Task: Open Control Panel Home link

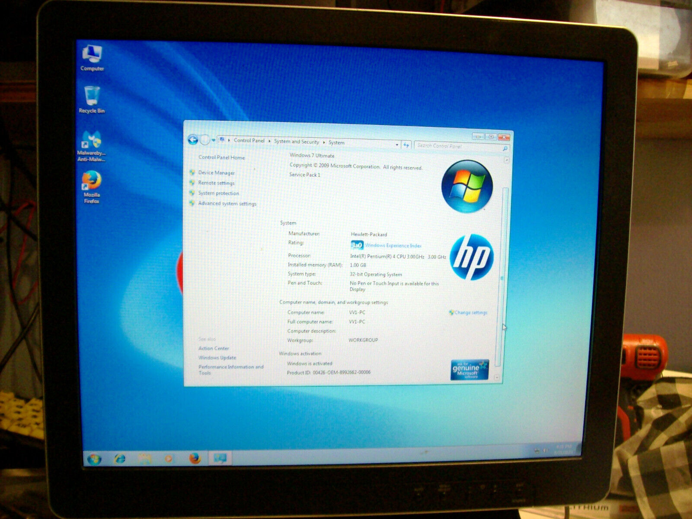Action: [x=221, y=157]
